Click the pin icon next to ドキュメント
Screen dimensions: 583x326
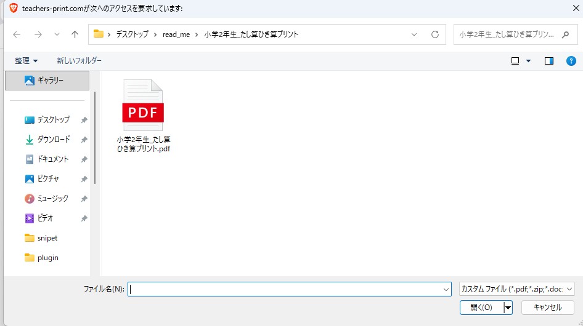[x=84, y=159]
